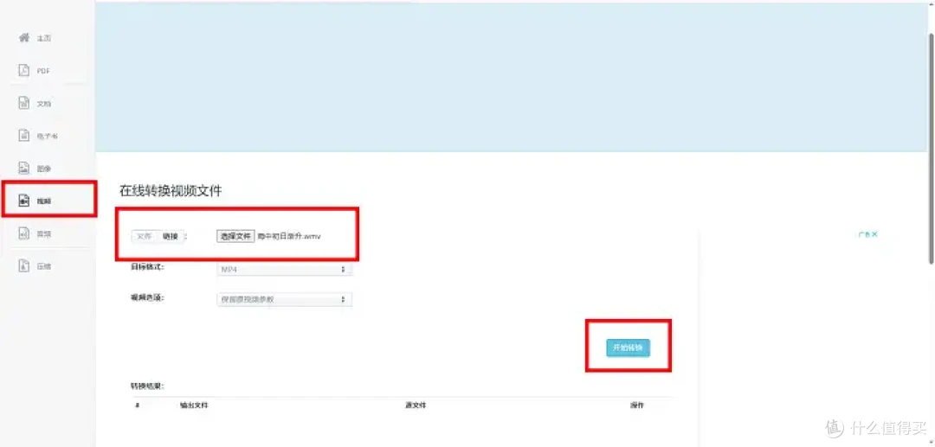Viewport: 935px width, 447px height.
Task: Click the 转换结果 results label
Action: coord(148,386)
